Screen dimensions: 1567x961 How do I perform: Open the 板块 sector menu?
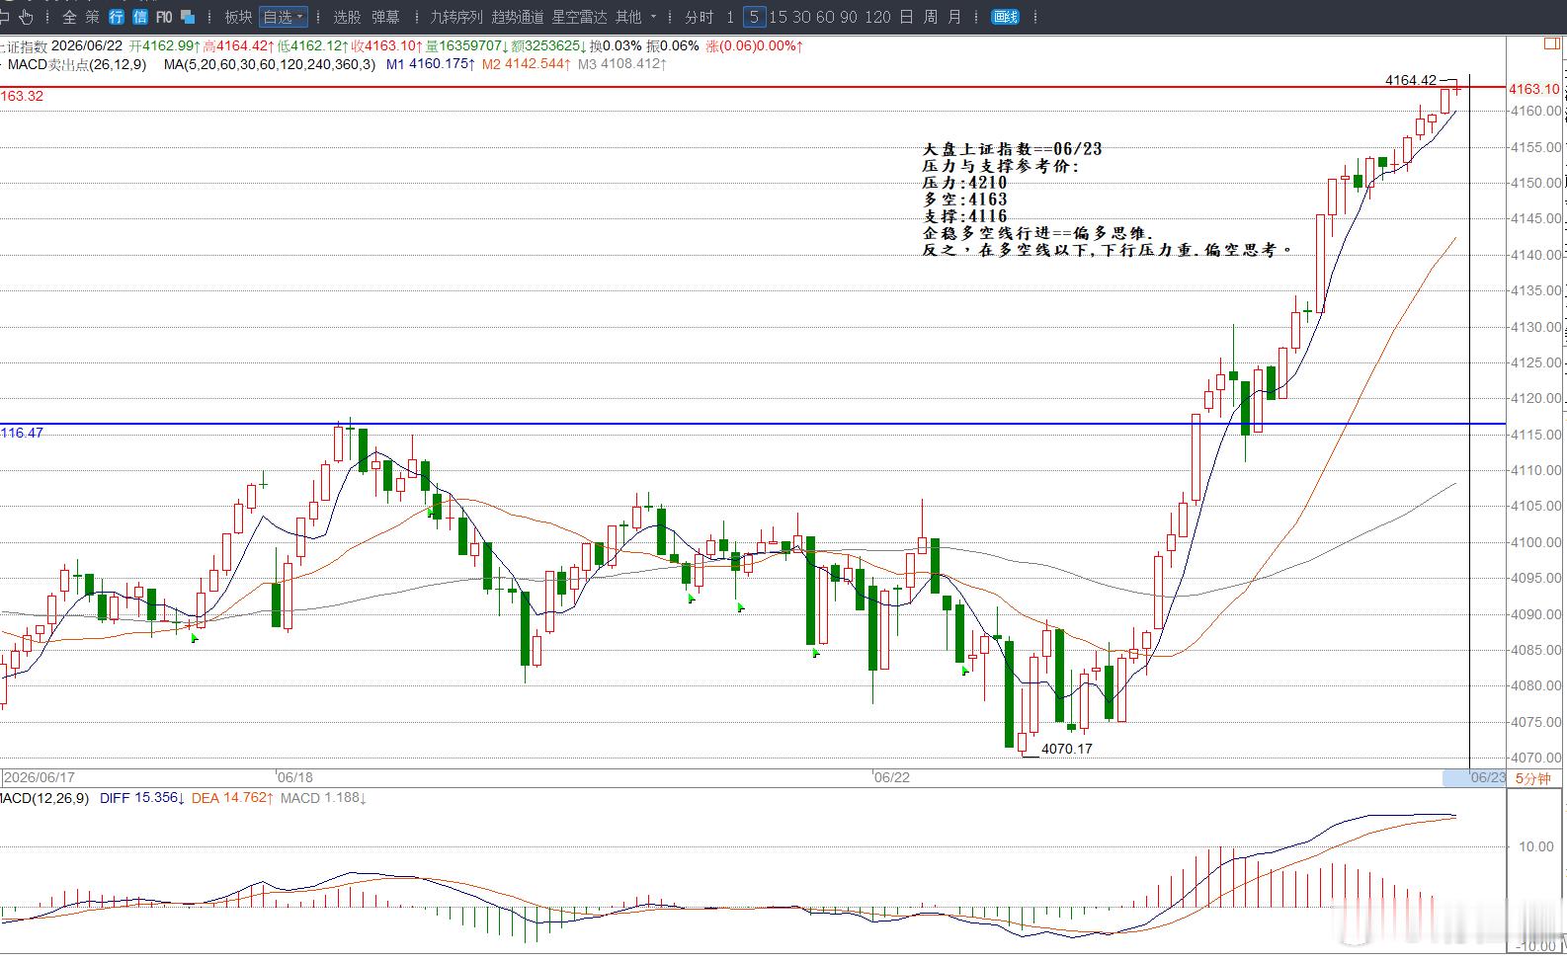click(x=238, y=17)
